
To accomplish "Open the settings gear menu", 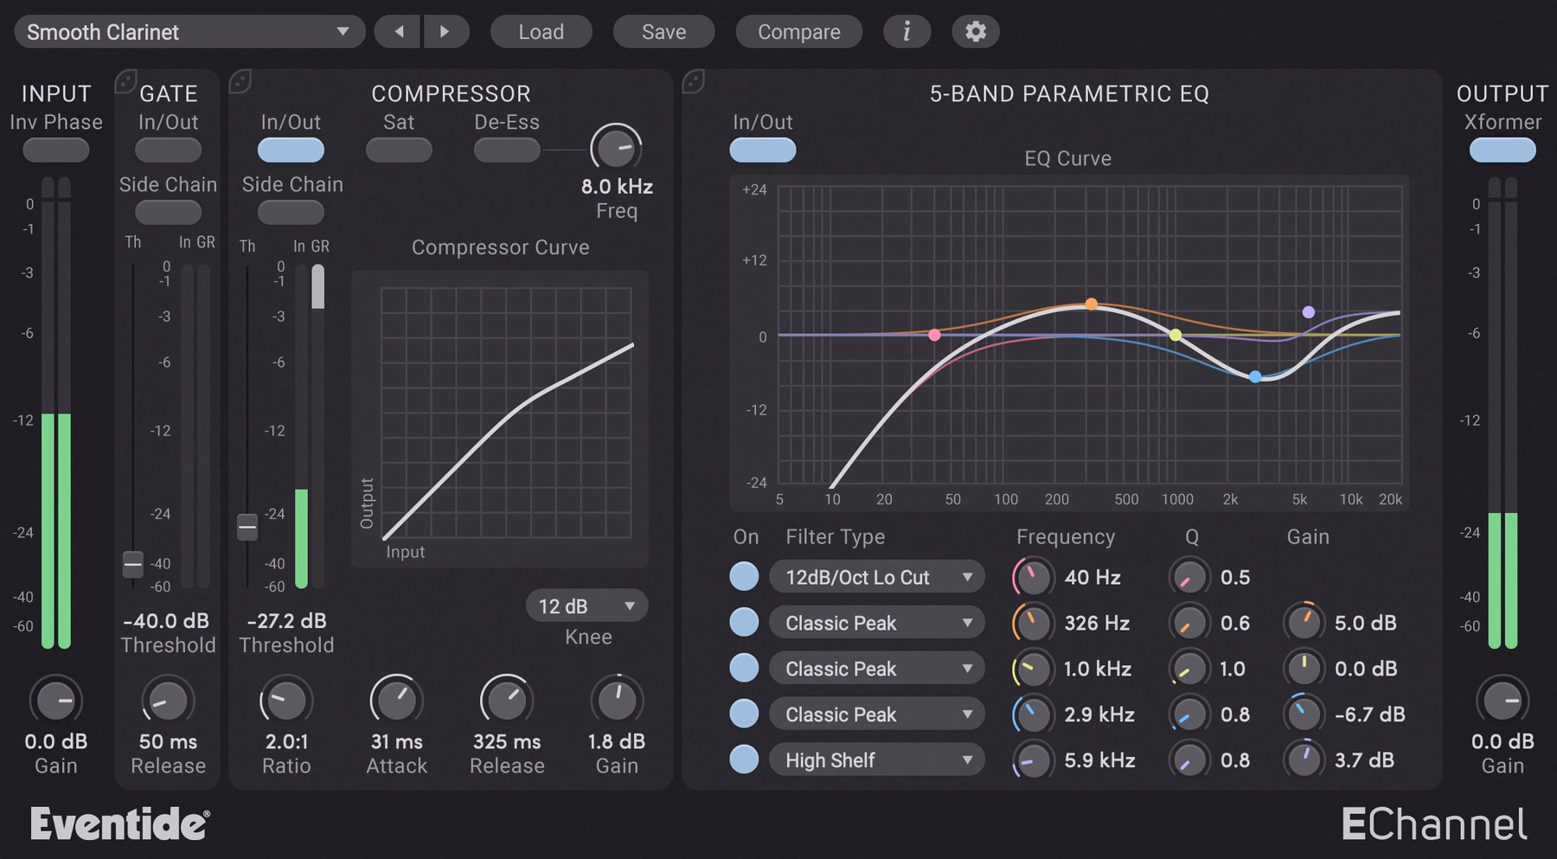I will pos(976,32).
